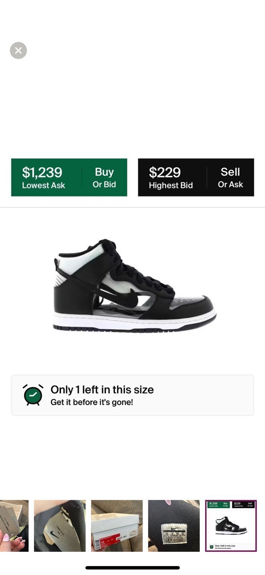Open the 'Only 1 left in this size' notice
This screenshot has width=265, height=575.
tap(132, 395)
